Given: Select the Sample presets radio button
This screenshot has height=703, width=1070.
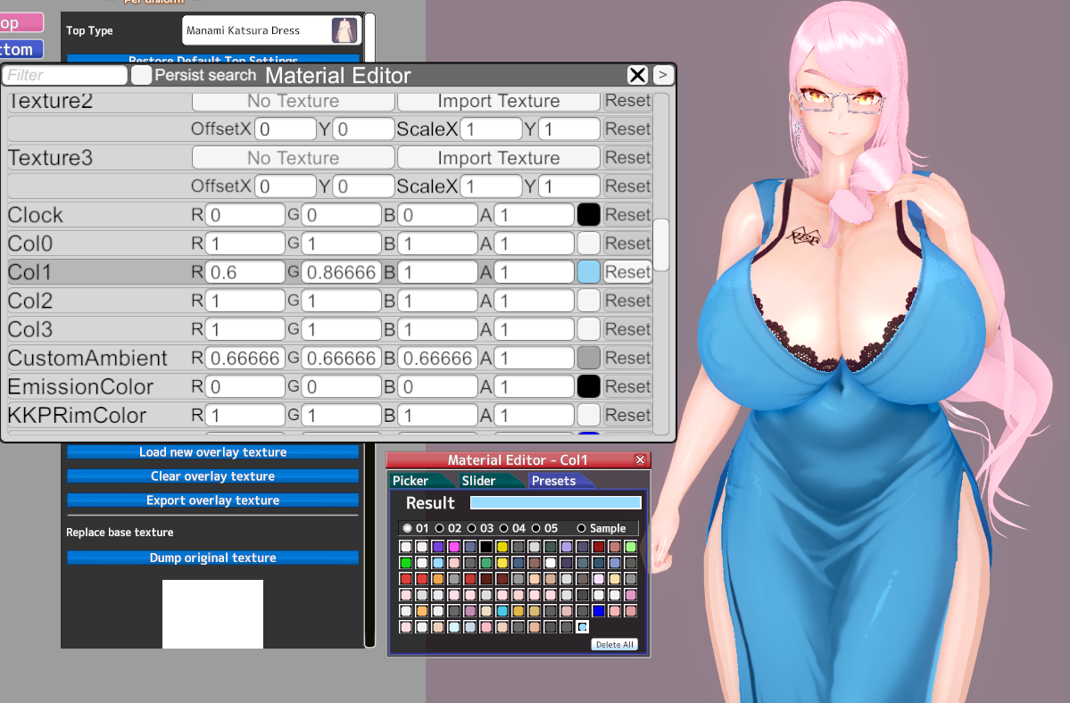Looking at the screenshot, I should (x=582, y=528).
